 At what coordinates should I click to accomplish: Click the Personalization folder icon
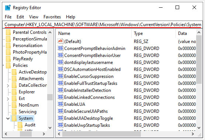8,46
